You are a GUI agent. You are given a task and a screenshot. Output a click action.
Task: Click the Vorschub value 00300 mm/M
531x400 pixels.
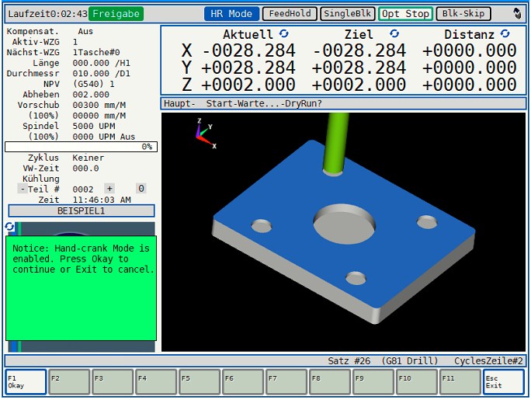[x=99, y=105]
